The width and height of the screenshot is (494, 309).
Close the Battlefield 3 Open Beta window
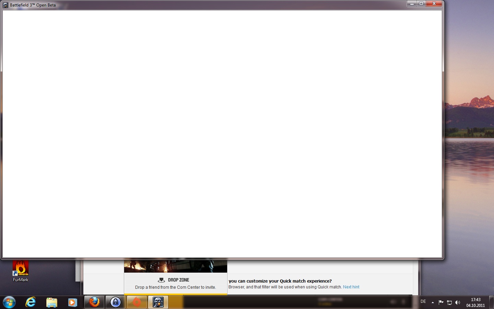click(x=434, y=4)
